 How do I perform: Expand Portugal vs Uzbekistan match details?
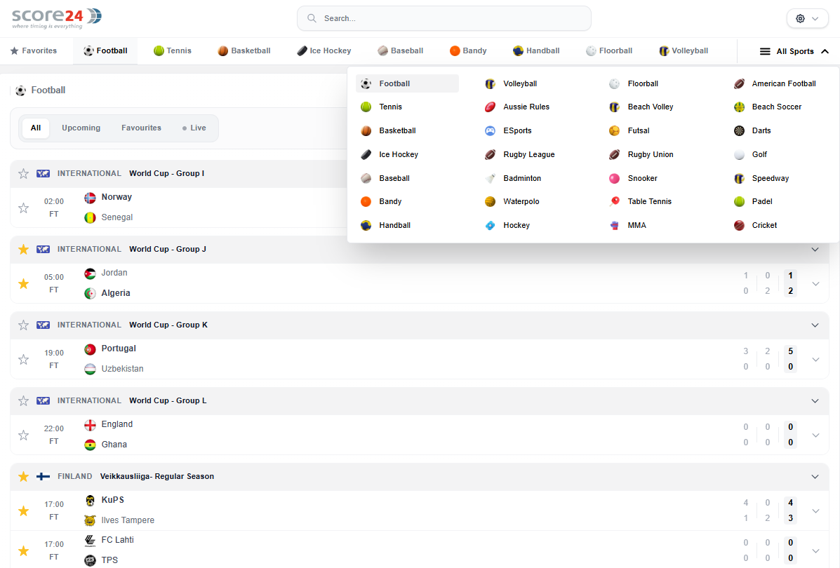pyautogui.click(x=815, y=359)
